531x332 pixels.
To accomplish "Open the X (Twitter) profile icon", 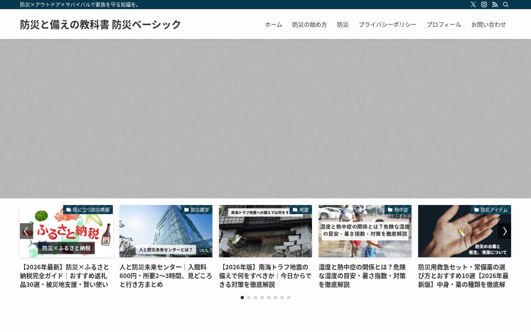I will [473, 5].
